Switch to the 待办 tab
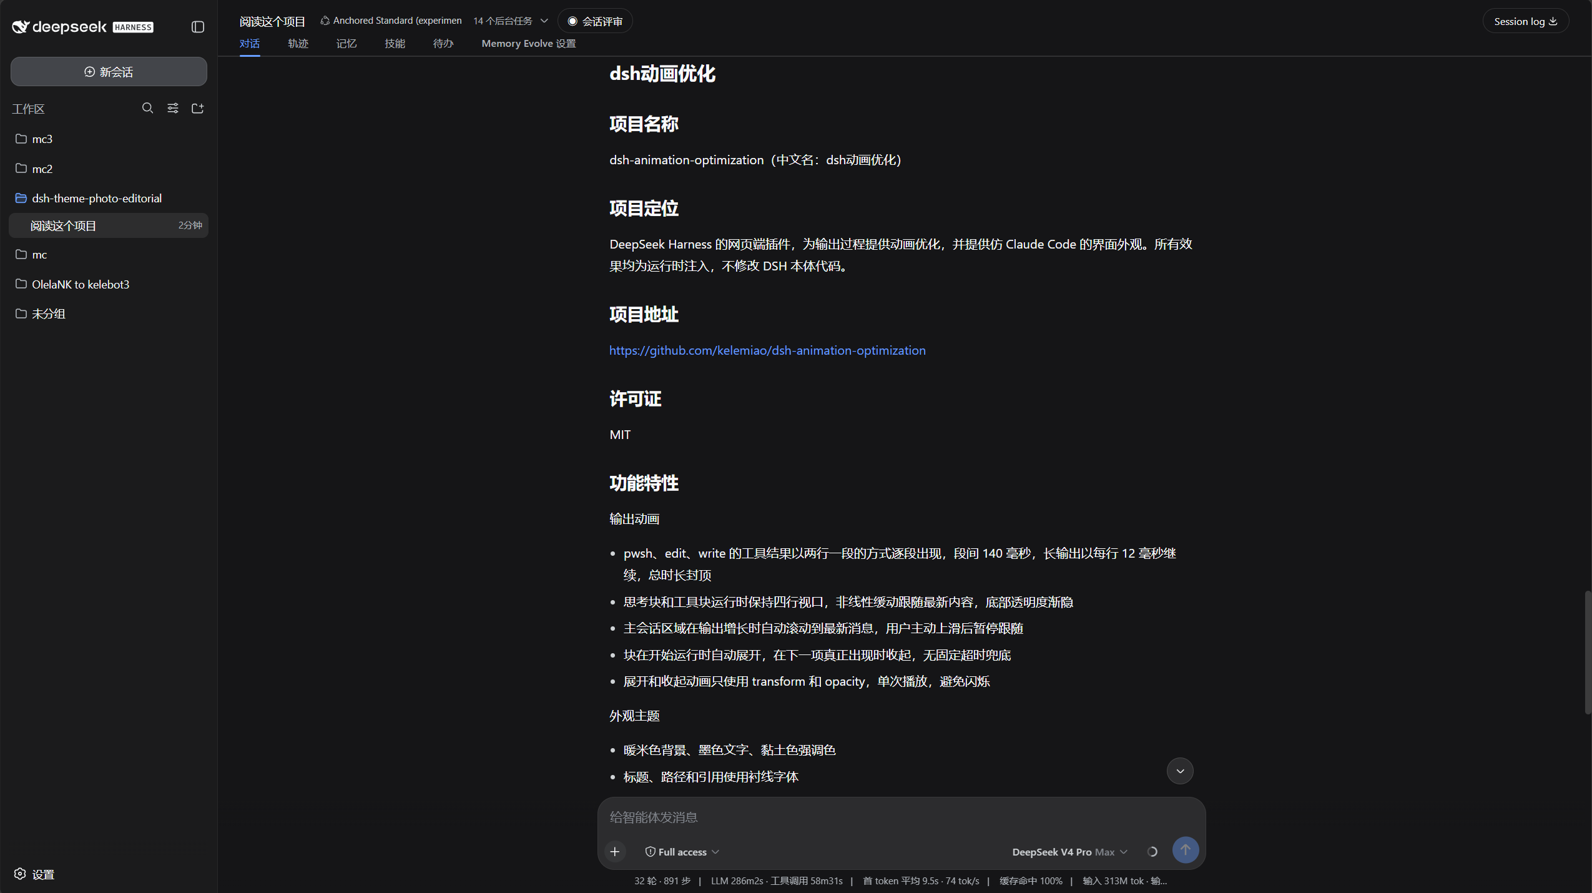1592x893 pixels. 443,44
